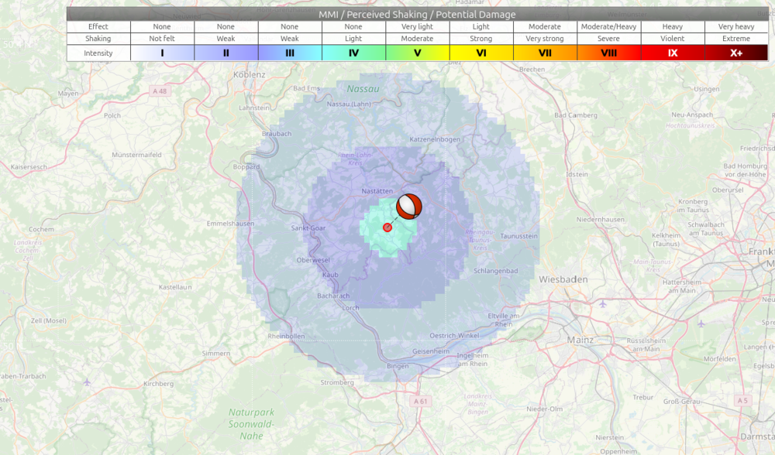Click the Oestrich-Winkel town label
Screen dimensions: 775x455
pyautogui.click(x=454, y=336)
